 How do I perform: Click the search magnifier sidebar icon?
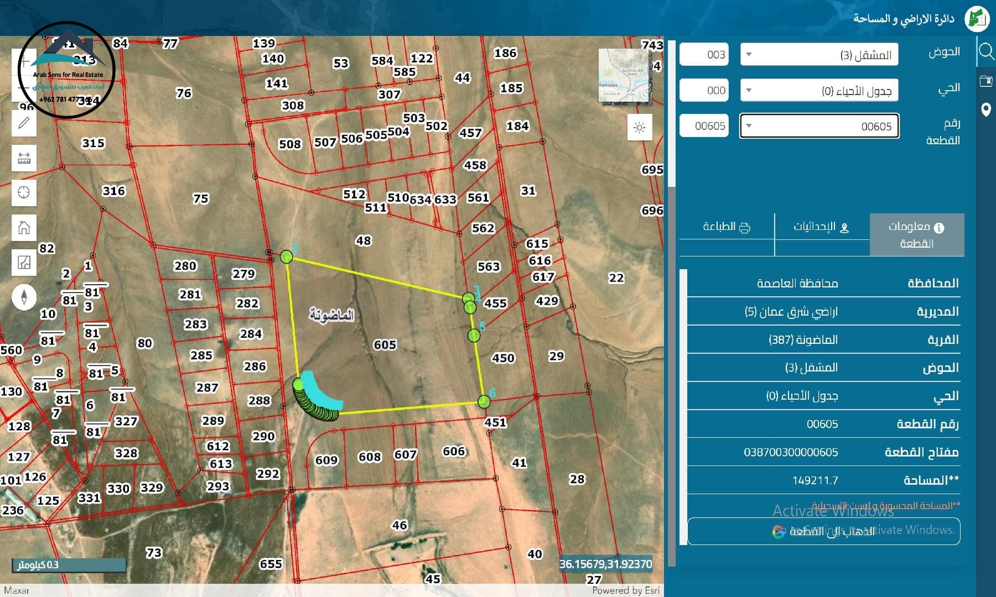coord(986,52)
